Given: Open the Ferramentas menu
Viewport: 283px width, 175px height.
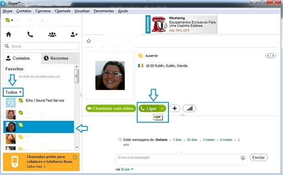Looking at the screenshot, I should pyautogui.click(x=104, y=11).
